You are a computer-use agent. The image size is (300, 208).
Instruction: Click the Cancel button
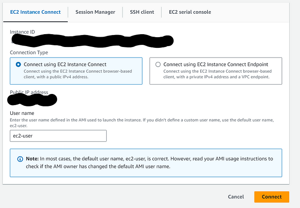(236, 197)
